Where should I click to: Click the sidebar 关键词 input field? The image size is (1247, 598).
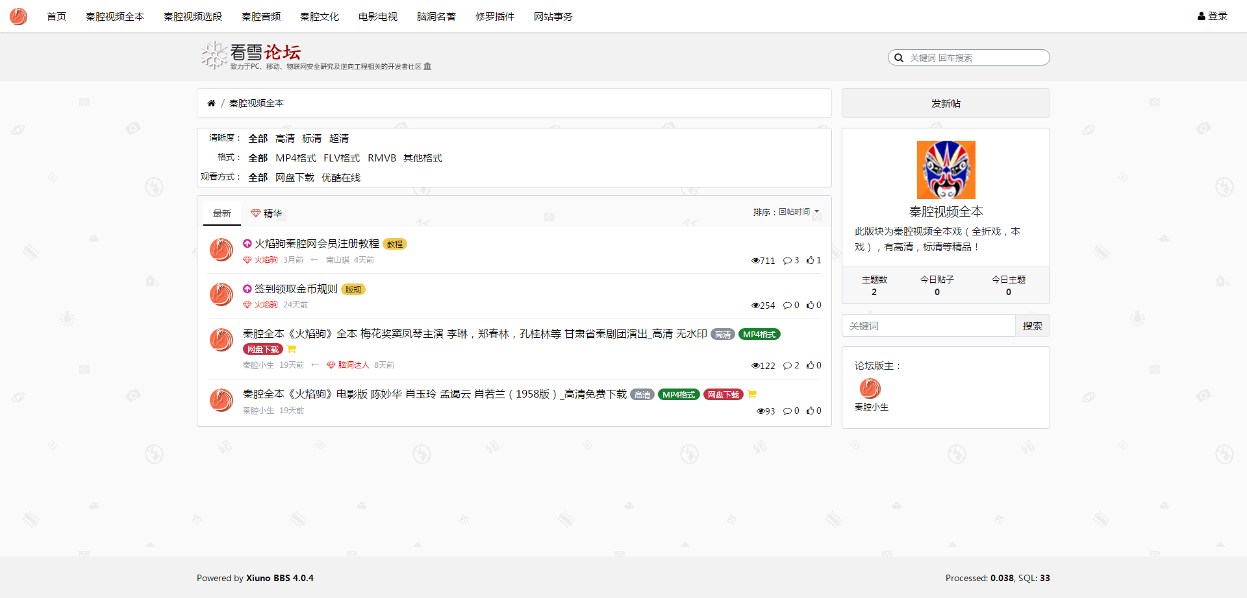[x=929, y=326]
